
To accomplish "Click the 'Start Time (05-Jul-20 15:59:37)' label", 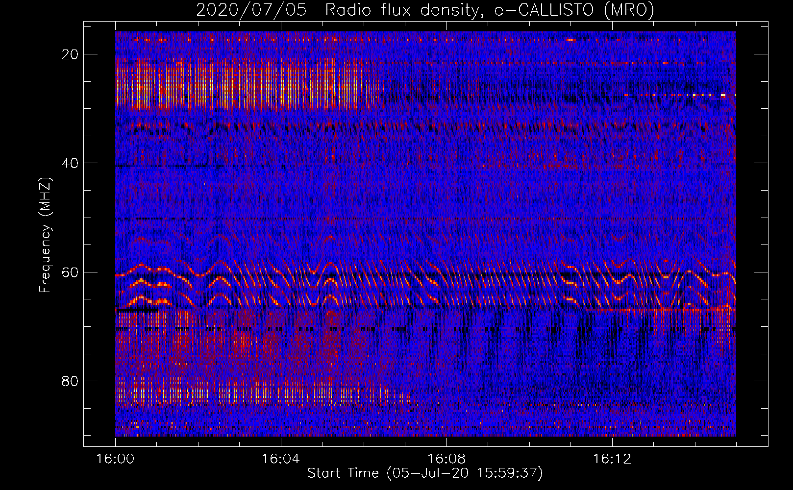I will [425, 473].
